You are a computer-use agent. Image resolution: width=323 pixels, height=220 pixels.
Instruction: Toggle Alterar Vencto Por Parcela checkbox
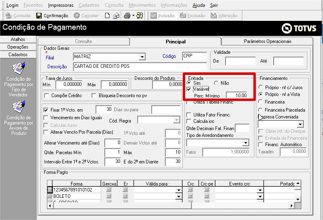[x=46, y=132]
